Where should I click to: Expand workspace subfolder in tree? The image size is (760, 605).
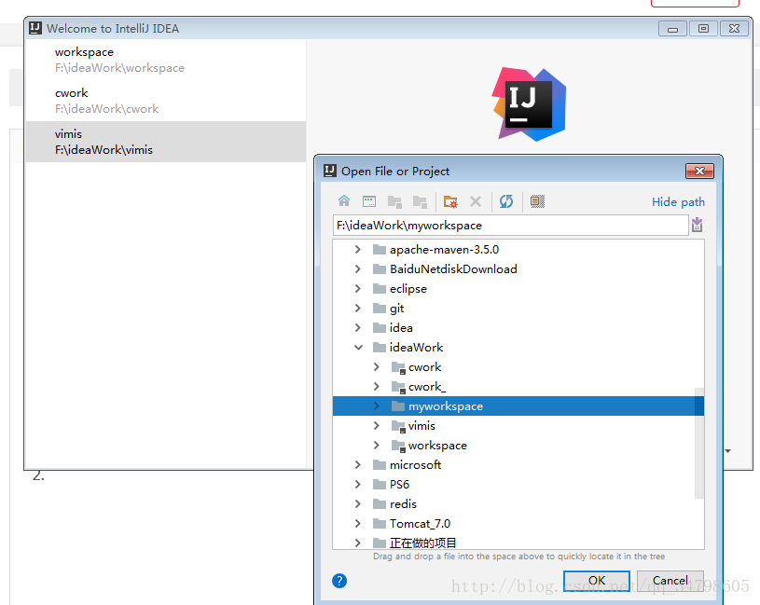pos(377,446)
